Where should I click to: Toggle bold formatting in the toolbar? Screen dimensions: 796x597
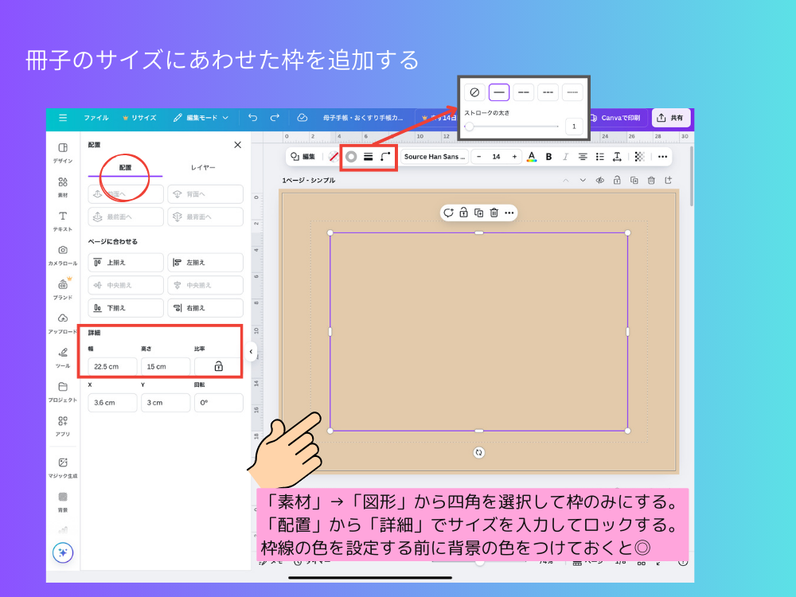click(548, 156)
